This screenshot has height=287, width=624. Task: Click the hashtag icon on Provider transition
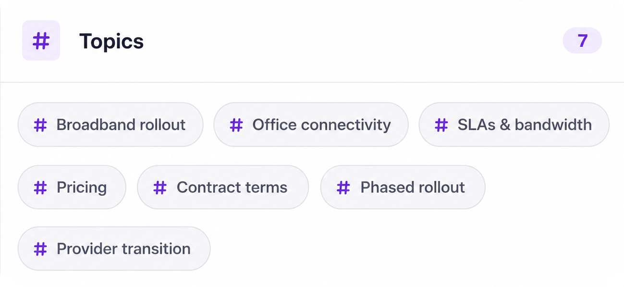tap(41, 249)
